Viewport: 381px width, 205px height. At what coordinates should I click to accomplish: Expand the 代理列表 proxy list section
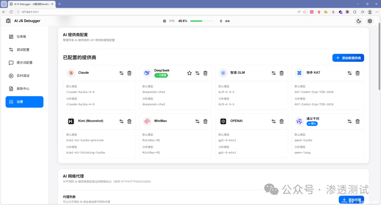pos(70,197)
